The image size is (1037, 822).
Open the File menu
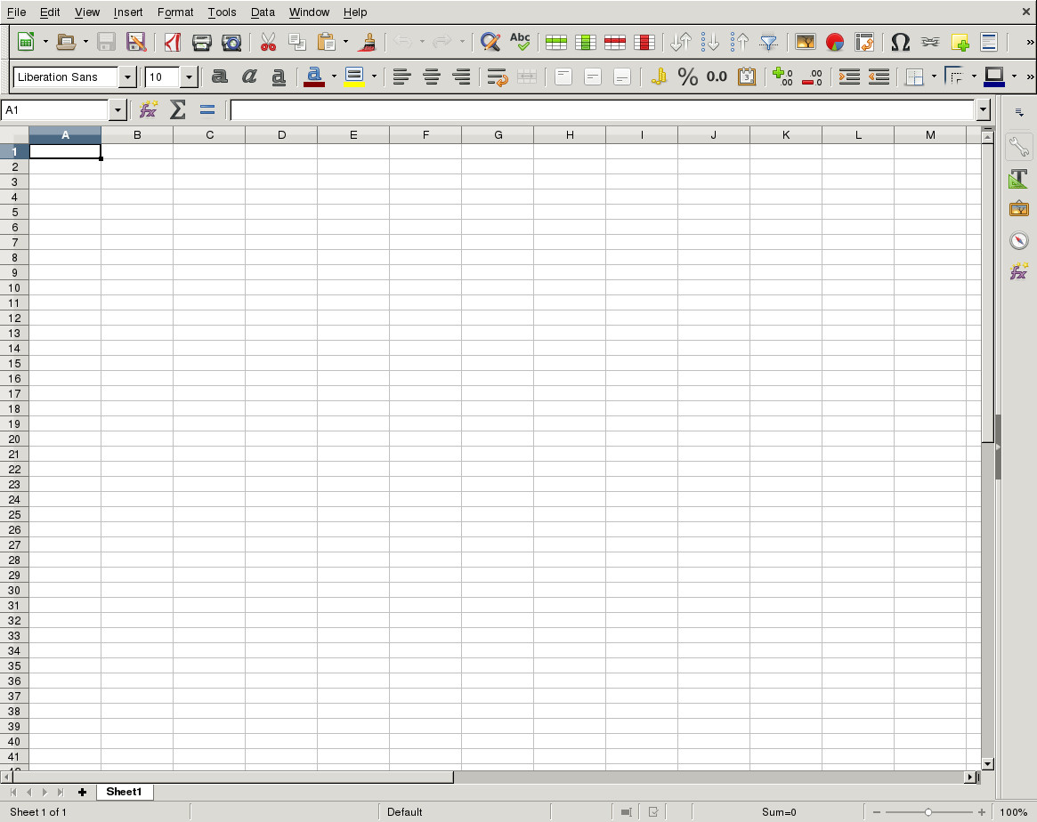click(16, 12)
